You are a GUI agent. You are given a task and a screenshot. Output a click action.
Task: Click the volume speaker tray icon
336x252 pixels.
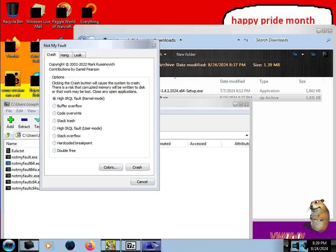[304, 246]
